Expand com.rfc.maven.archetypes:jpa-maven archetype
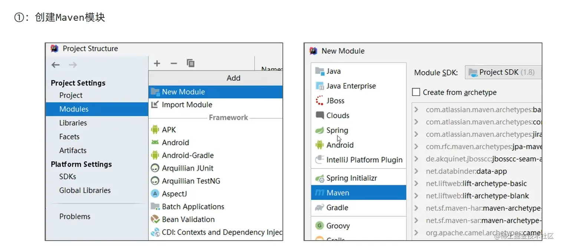Screen dimensions: 561x247 (416, 147)
